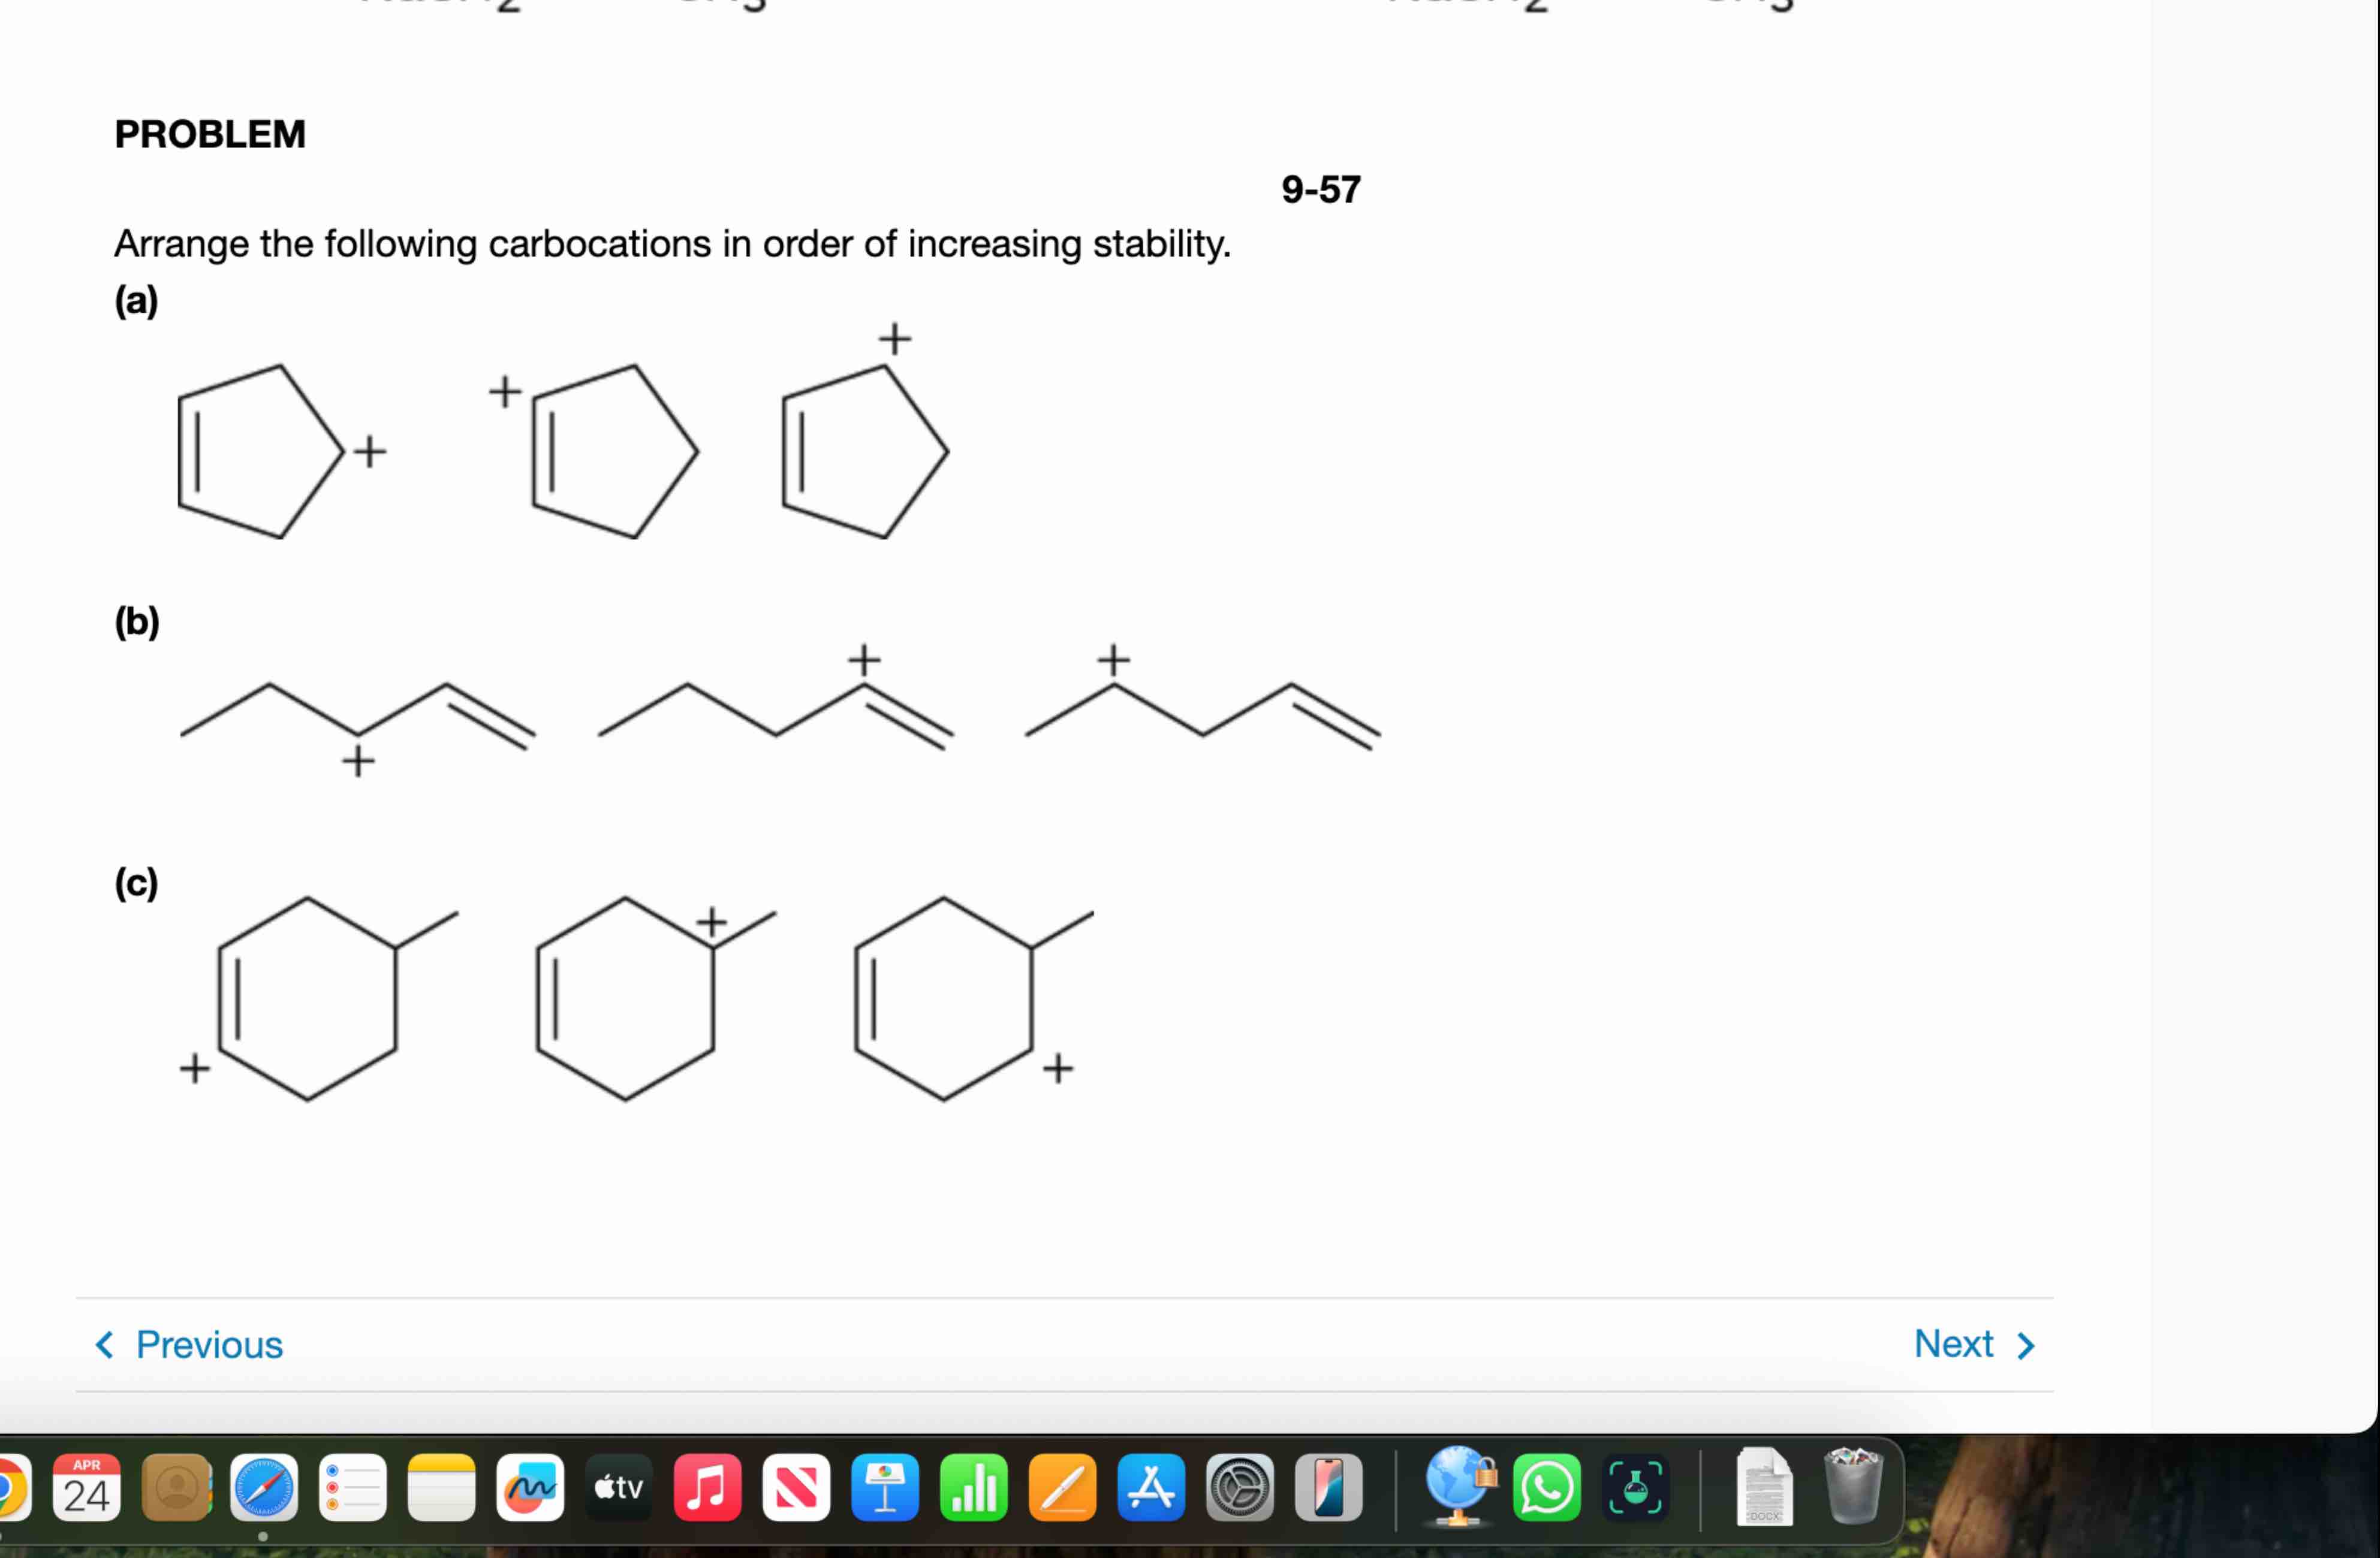Launch Google Chrome from the Dock
The image size is (2380, 1558).
10,1489
